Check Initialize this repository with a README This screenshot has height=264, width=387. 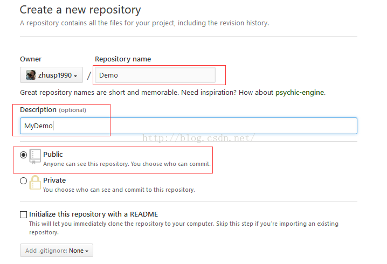[x=24, y=214]
